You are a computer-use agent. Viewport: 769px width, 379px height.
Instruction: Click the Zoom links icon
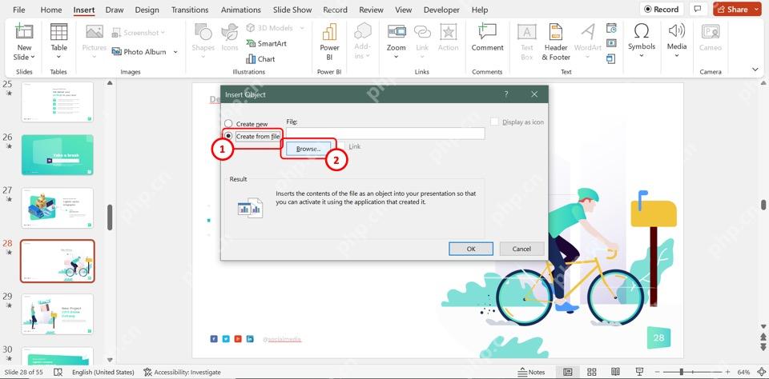click(x=397, y=32)
